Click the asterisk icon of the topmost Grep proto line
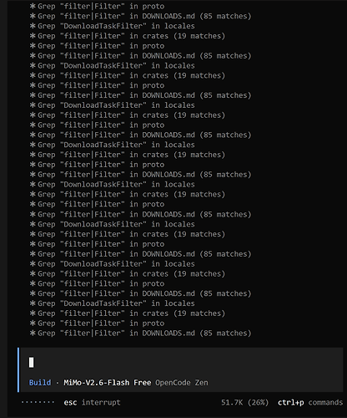This screenshot has height=418, width=347. (33, 6)
